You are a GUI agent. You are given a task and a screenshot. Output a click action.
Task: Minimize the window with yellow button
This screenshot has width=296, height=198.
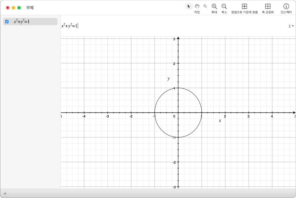pyautogui.click(x=13, y=8)
